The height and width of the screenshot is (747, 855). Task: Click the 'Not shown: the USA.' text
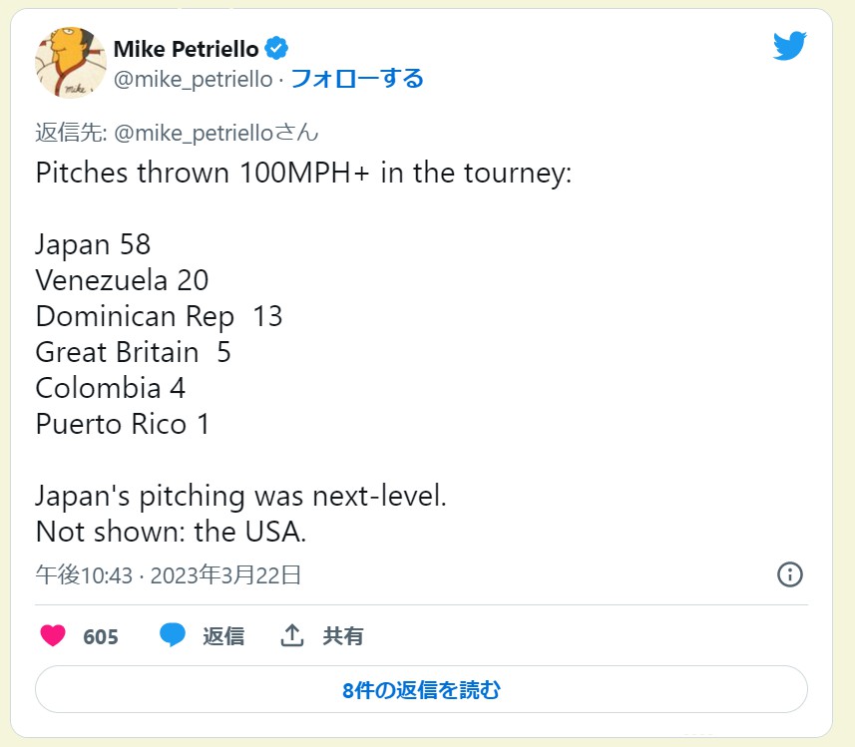(x=171, y=532)
